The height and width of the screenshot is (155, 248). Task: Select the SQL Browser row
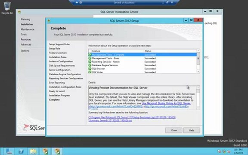pyautogui.click(x=143, y=68)
